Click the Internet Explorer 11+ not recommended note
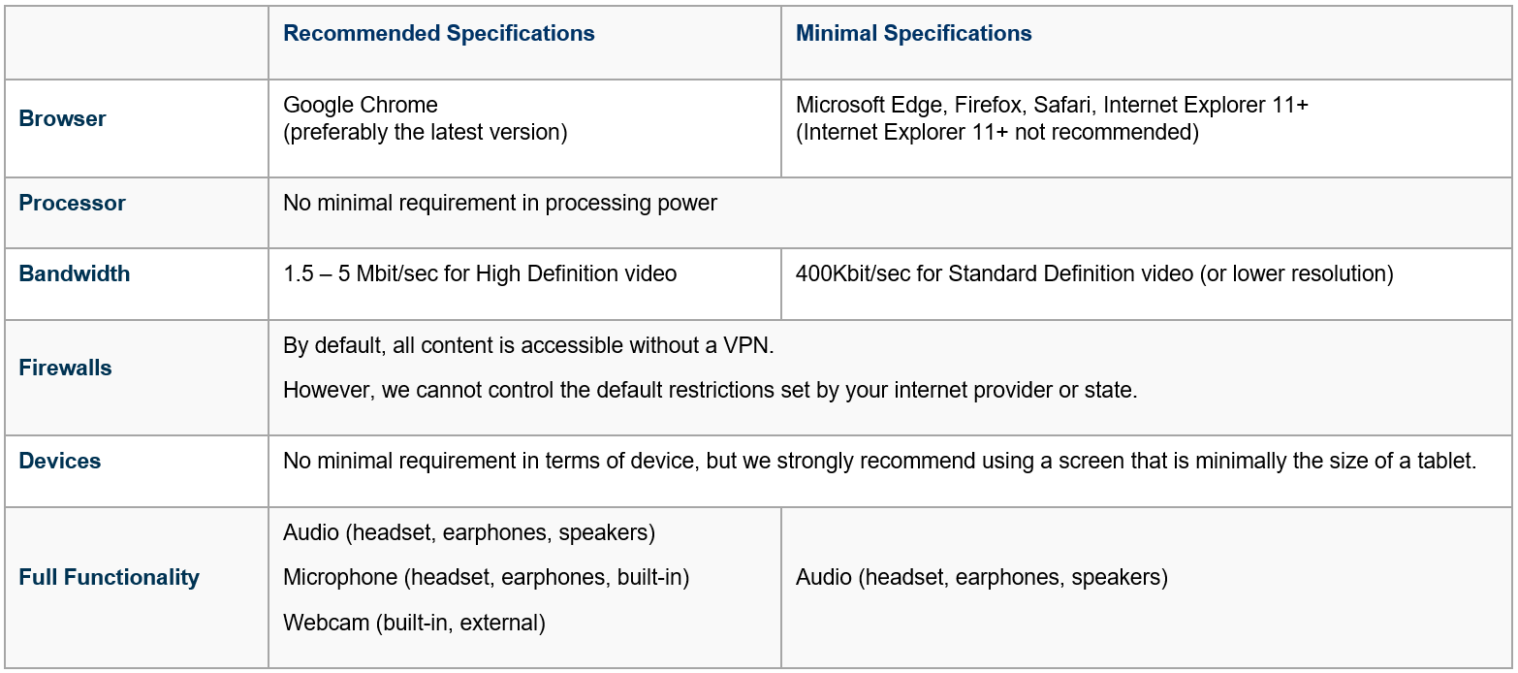Image resolution: width=1518 pixels, height=673 pixels. (997, 132)
